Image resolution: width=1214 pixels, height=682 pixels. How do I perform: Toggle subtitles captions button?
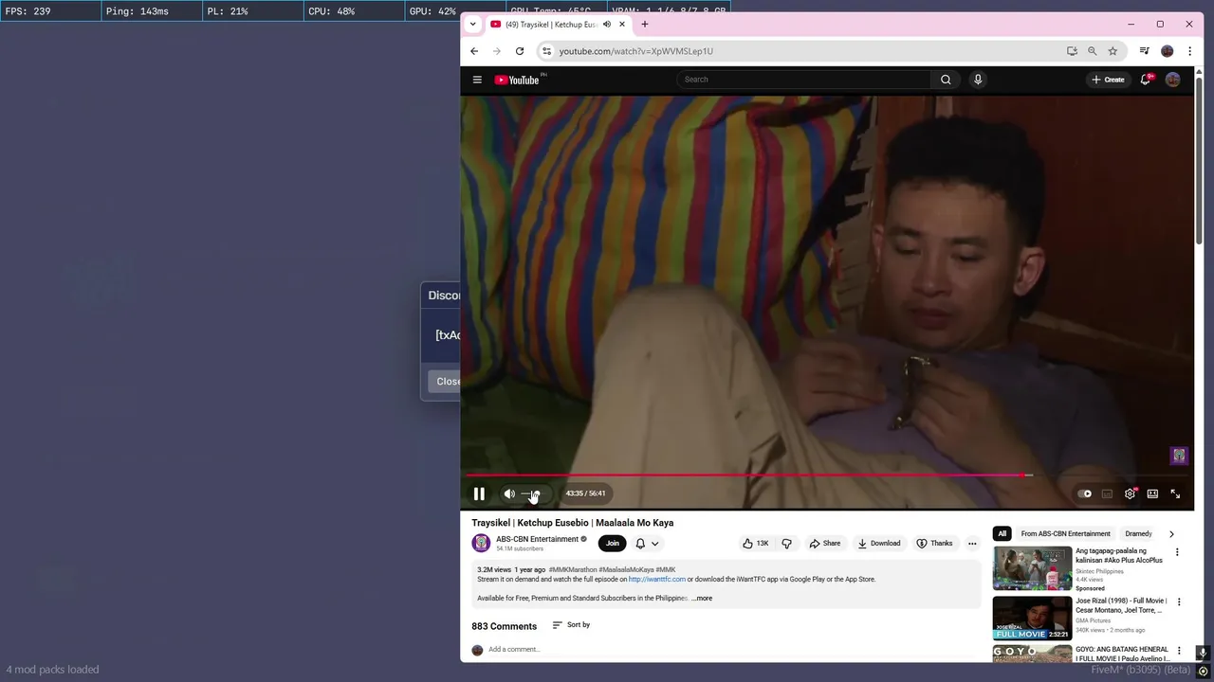(x=1107, y=494)
